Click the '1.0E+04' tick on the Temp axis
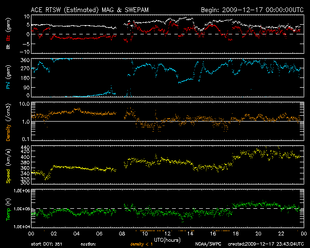Image resolution: width=310 pixels, height=248 pixels. [x=22, y=227]
